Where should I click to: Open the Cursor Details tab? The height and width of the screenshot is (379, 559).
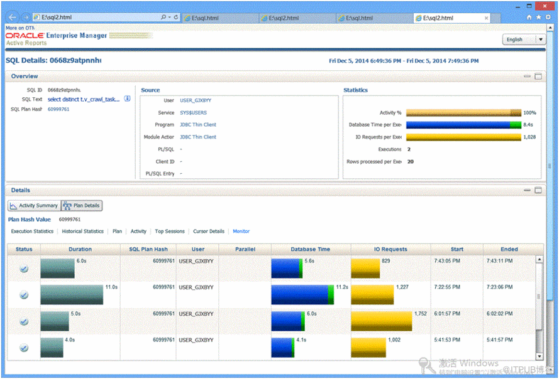[209, 232]
